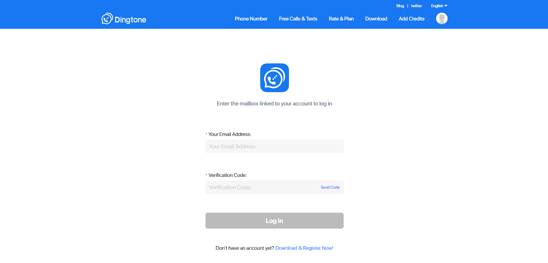Click the 'Your Email Address:' label
Viewport: 548px width, 263px height.
click(x=230, y=134)
